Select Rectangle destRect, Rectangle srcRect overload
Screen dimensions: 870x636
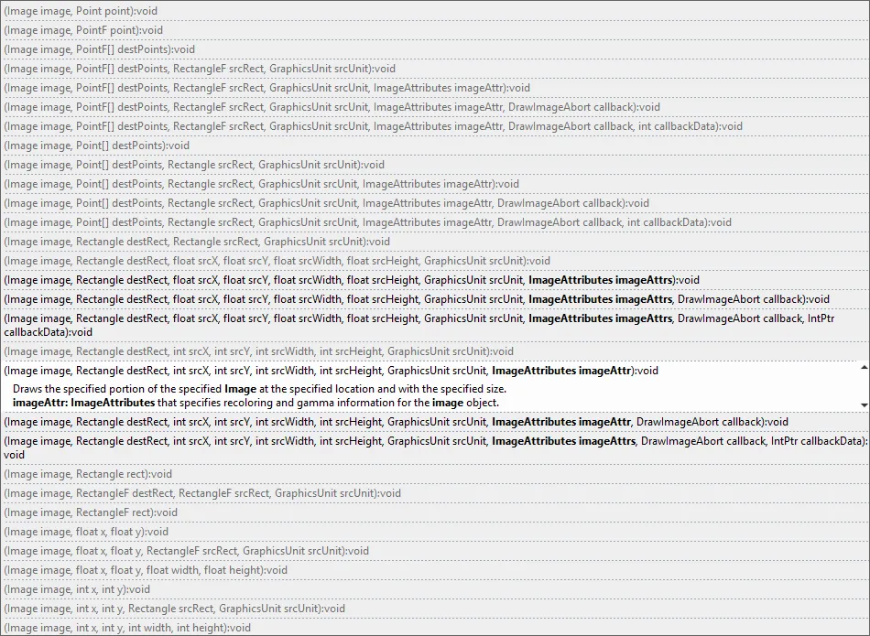pyautogui.click(x=197, y=242)
